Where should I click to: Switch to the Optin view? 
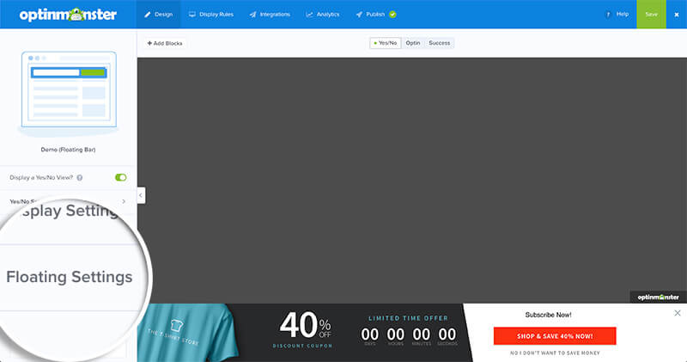pos(413,43)
